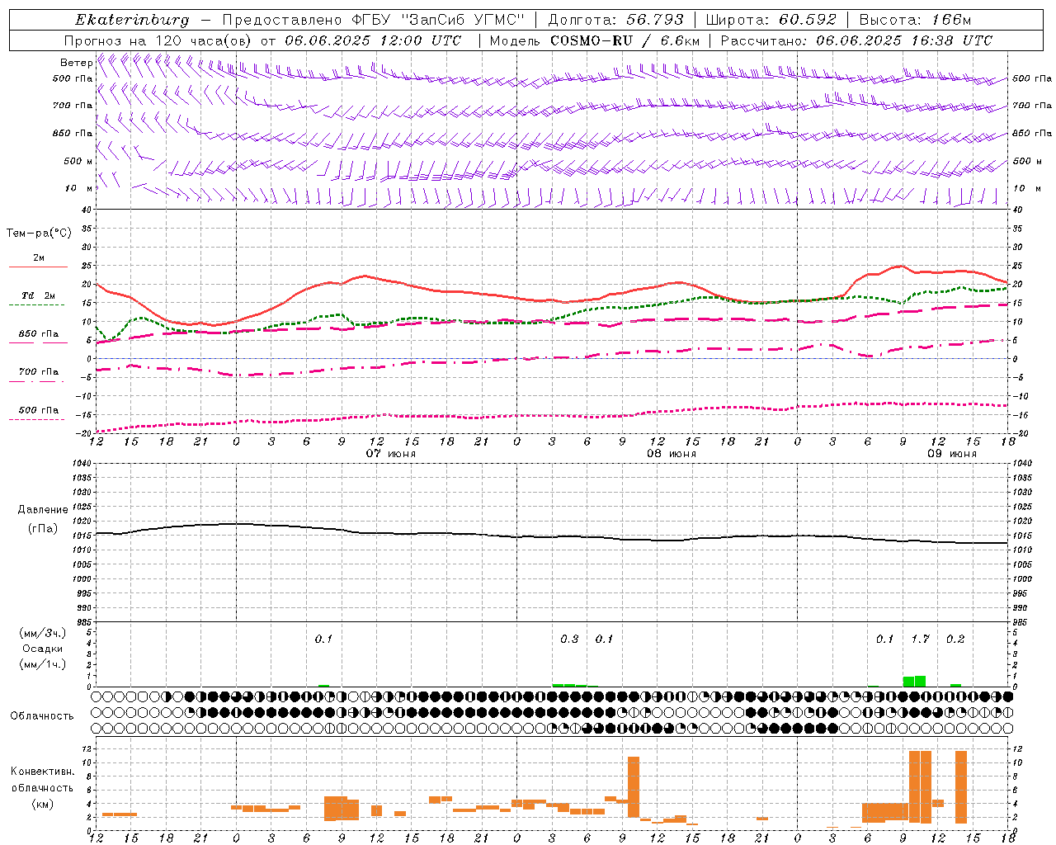
Task: Click the Ekaterinburg station title
Action: (x=132, y=20)
